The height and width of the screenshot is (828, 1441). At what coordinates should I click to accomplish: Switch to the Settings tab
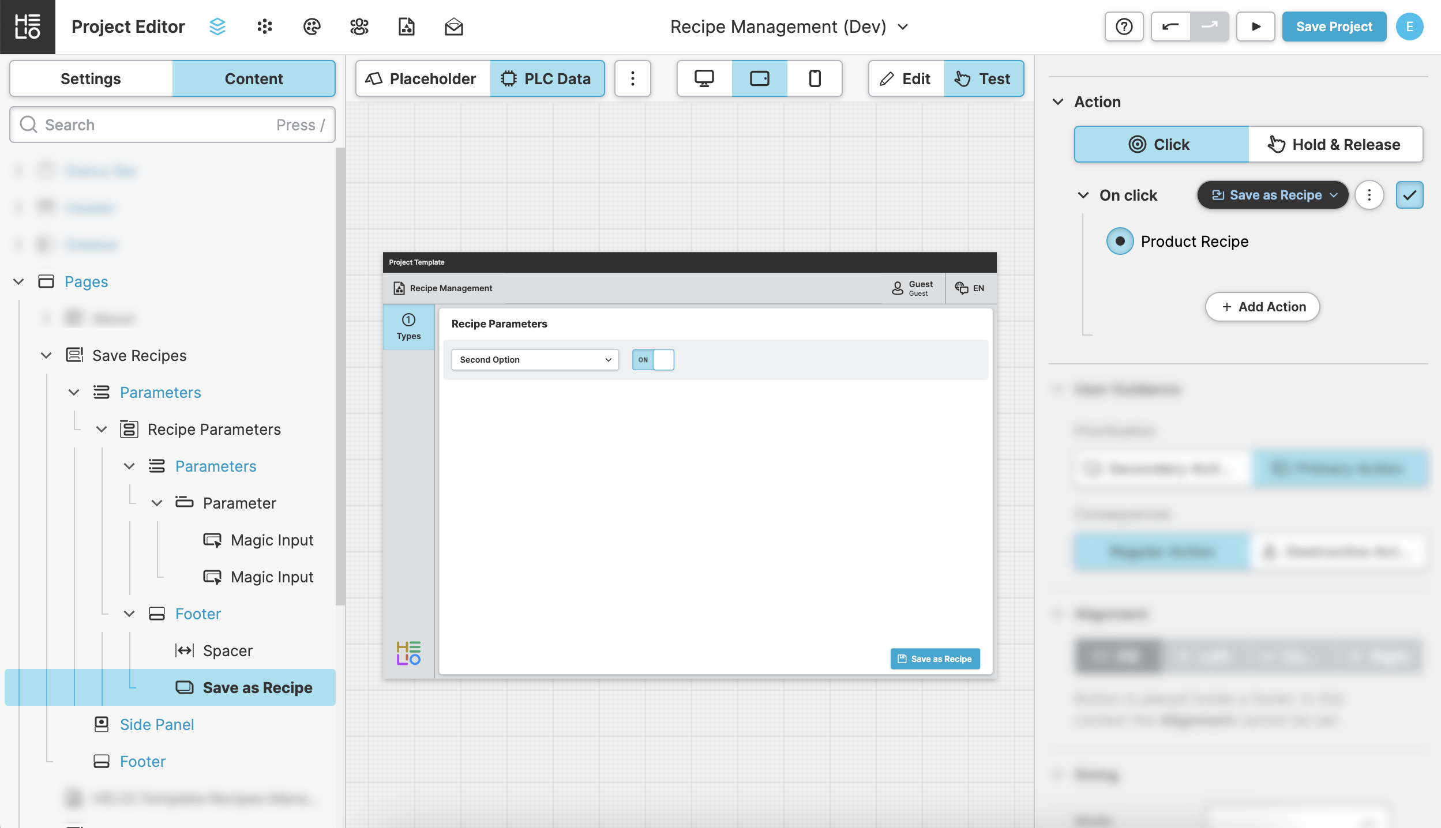pos(91,78)
